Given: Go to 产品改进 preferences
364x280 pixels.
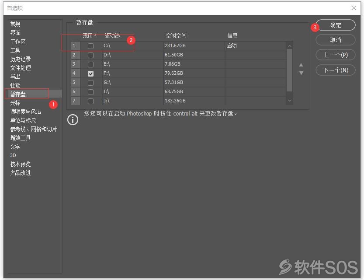Looking at the screenshot, I should pos(21,173).
